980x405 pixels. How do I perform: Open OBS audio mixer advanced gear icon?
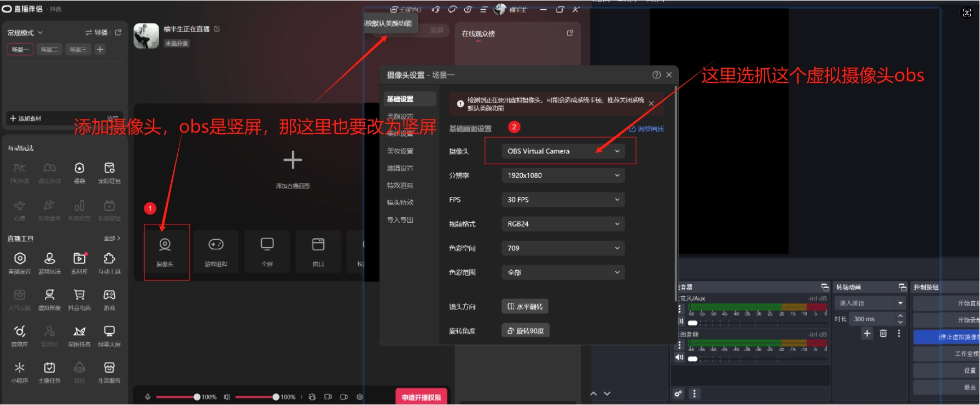pos(678,394)
